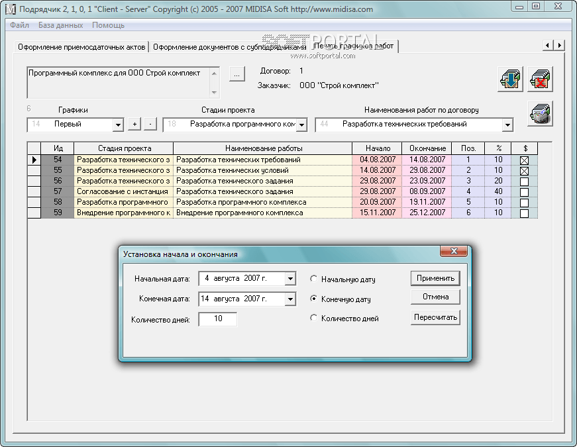This screenshot has width=577, height=447.
Task: Click the print schedule printer icon
Action: click(540, 114)
